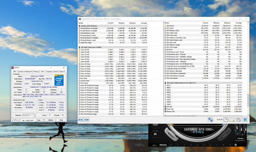Open the Socket selection dropdown in CPU-Z
Screen dimensions: 256x152
click(x=29, y=116)
